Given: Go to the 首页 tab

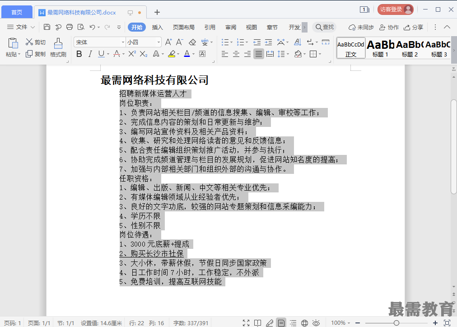Looking at the screenshot, I should click(x=17, y=12).
